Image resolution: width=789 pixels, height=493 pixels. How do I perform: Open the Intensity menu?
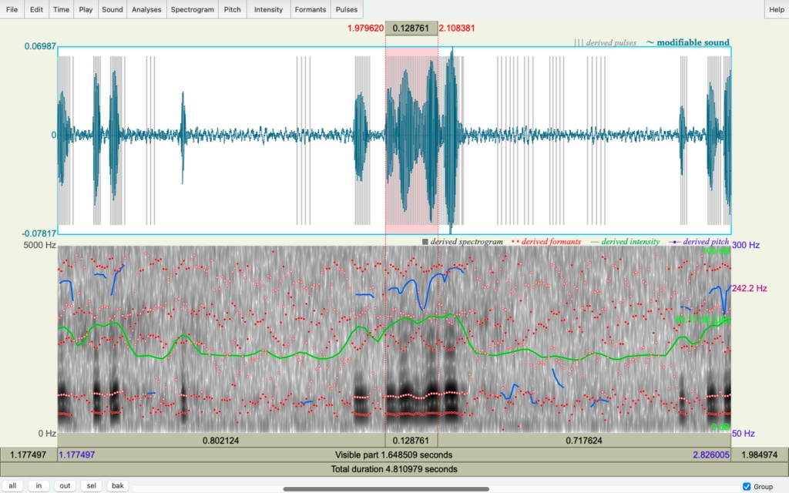click(268, 9)
